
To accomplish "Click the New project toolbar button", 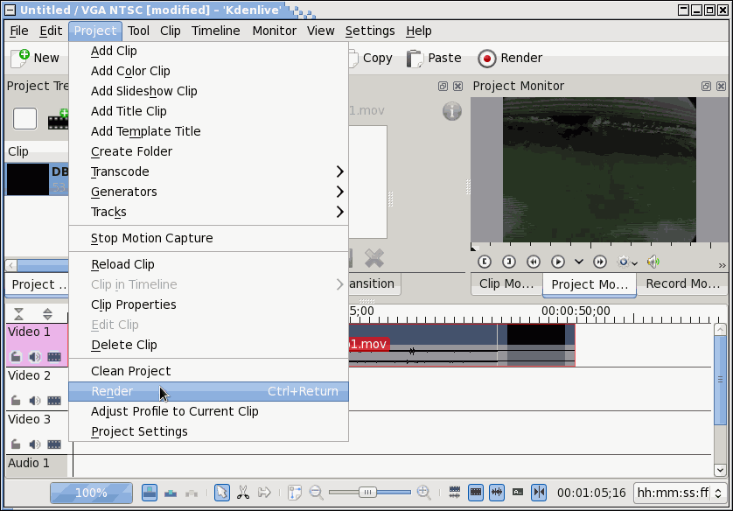I will 36,58.
